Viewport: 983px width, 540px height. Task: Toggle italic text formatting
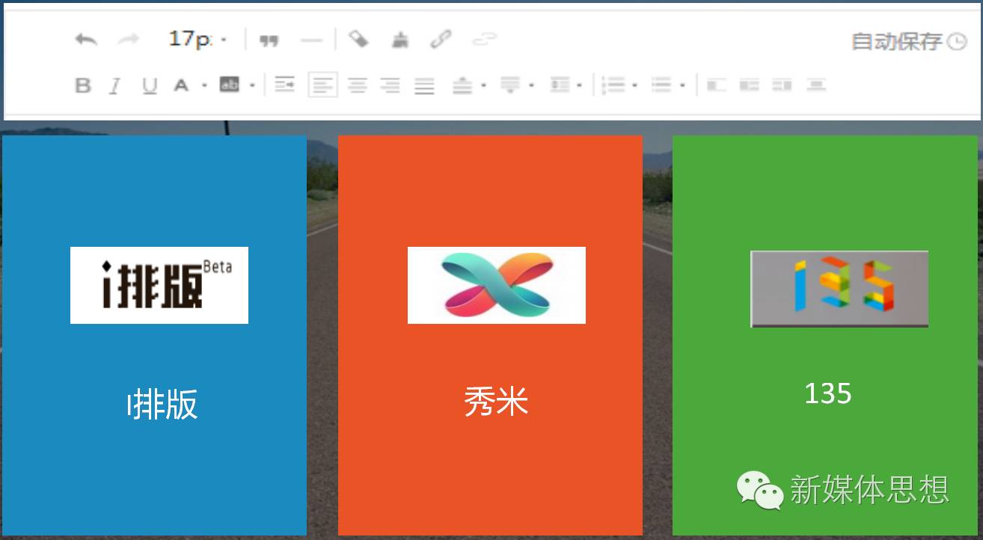114,85
